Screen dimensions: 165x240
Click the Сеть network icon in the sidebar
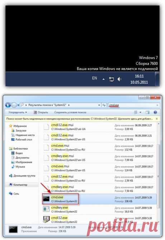coord(10,194)
